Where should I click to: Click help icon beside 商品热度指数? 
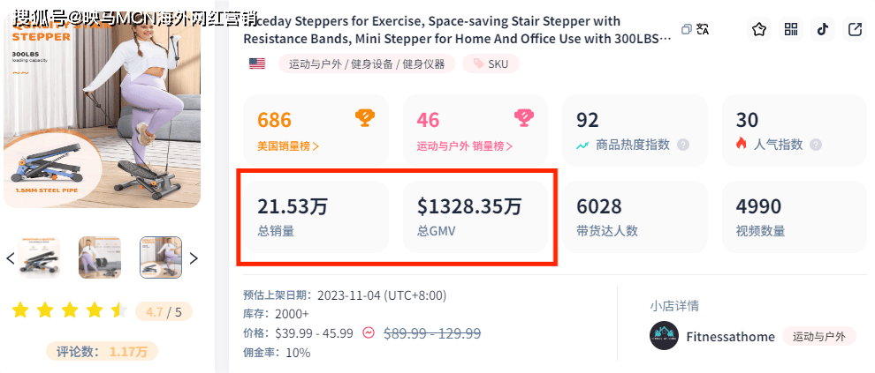pyautogui.click(x=683, y=145)
